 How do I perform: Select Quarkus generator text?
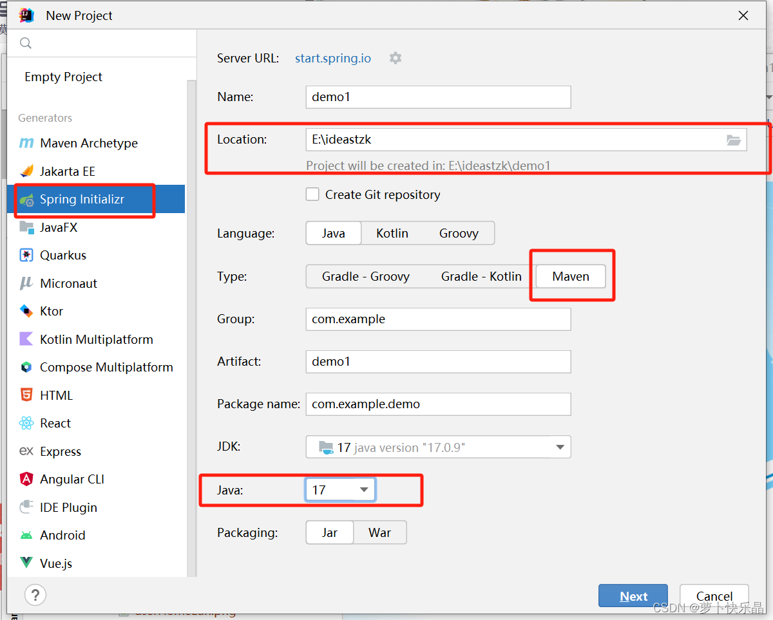[63, 255]
